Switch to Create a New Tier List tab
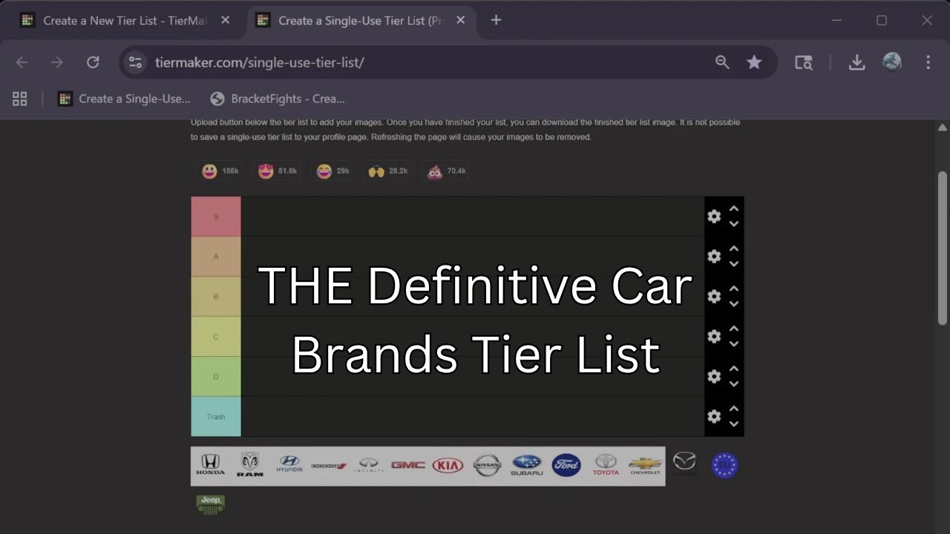 [125, 21]
